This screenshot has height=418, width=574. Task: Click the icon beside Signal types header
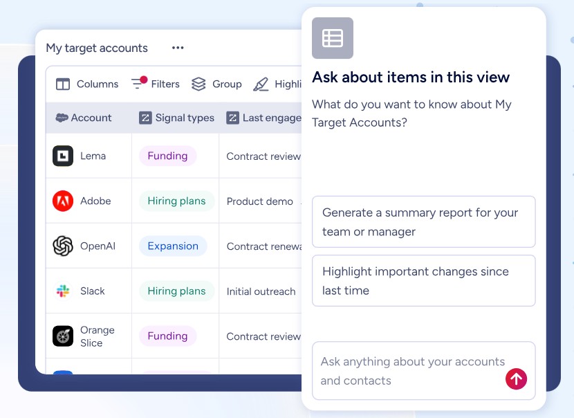coord(145,118)
